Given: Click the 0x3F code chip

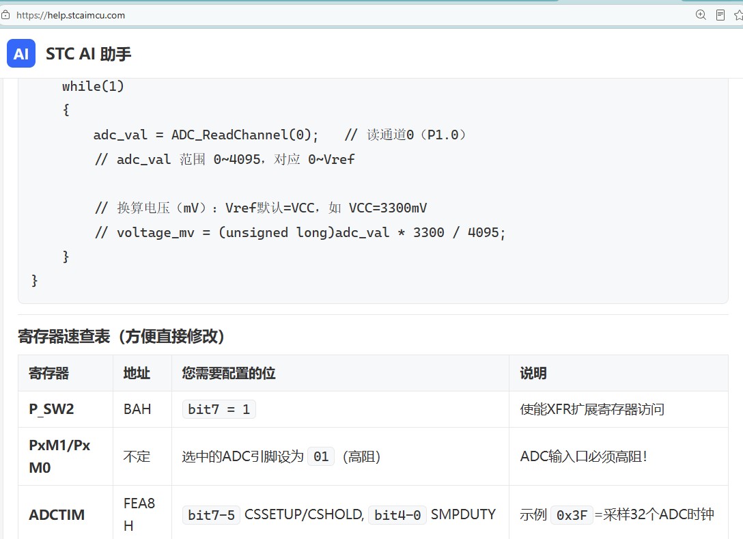Looking at the screenshot, I should pos(572,515).
